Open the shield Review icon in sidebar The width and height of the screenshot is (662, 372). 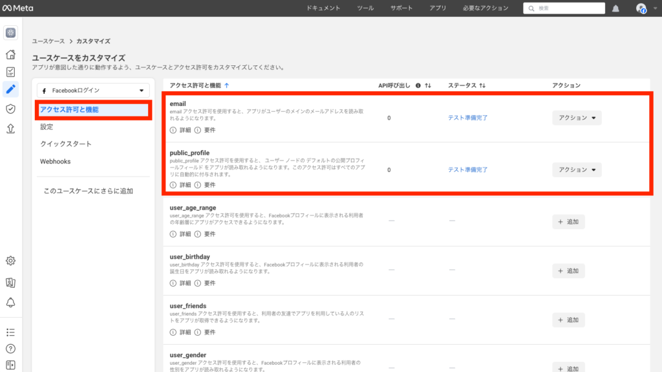click(10, 109)
